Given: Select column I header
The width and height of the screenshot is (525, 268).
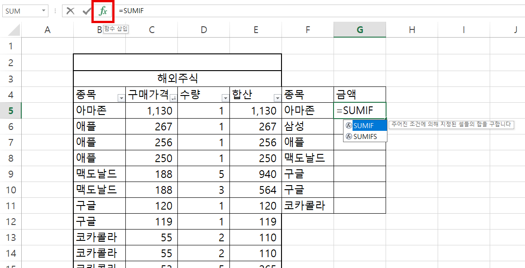Looking at the screenshot, I should (464, 30).
